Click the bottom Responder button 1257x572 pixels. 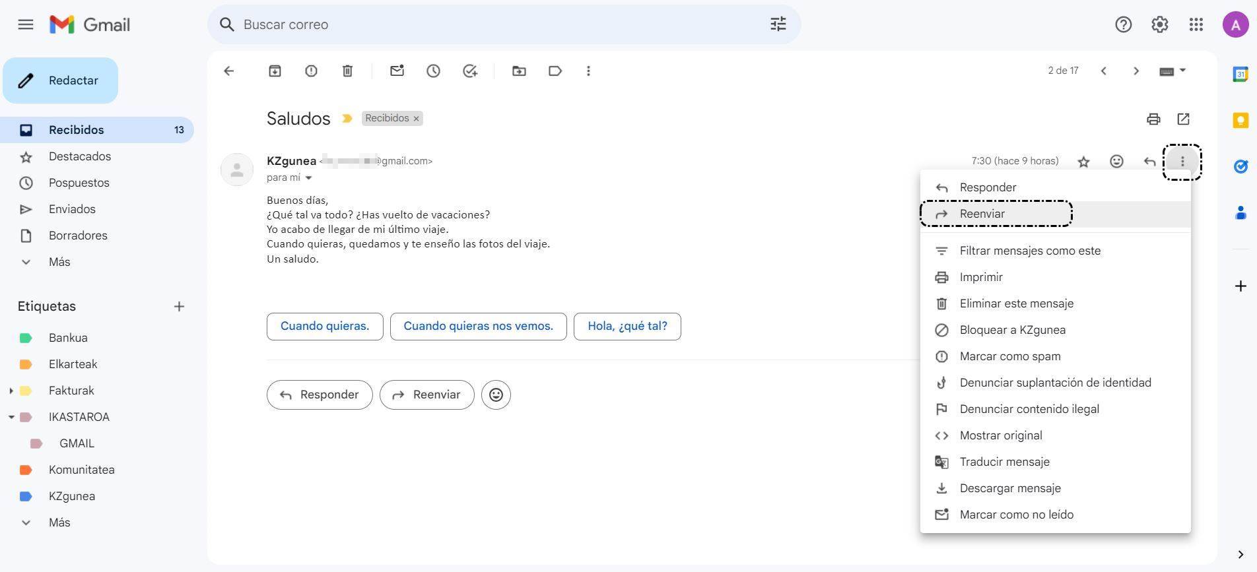[320, 395]
